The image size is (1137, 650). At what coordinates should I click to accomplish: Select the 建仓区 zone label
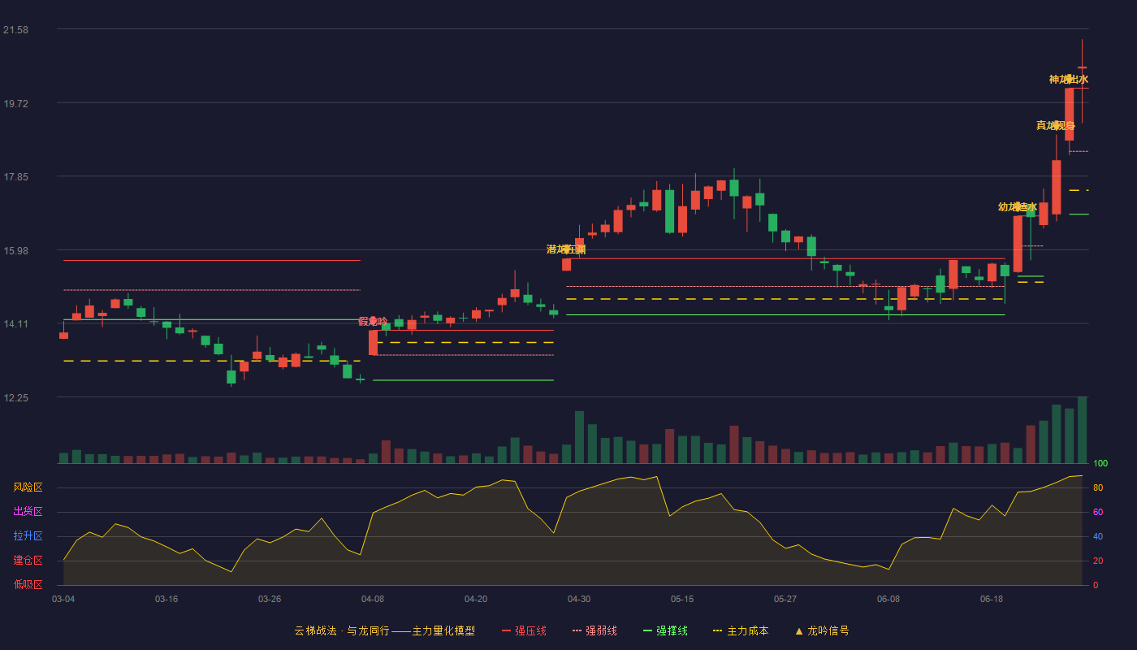tap(28, 561)
